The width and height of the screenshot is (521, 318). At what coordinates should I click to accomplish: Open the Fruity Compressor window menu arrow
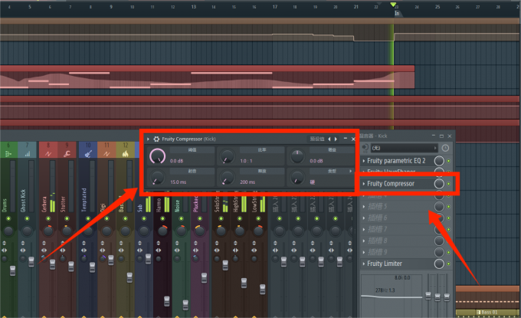(148, 139)
